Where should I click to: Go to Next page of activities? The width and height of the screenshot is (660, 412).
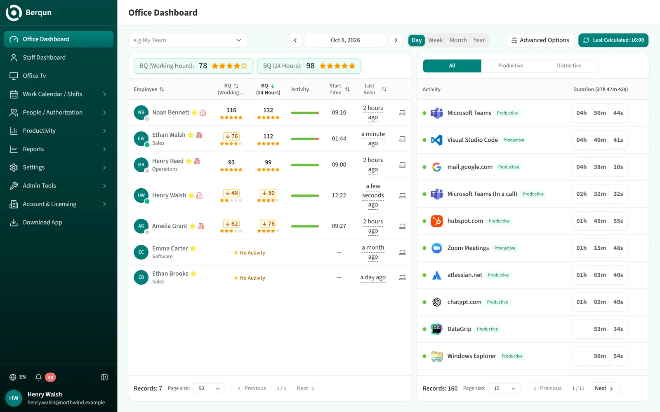point(604,388)
